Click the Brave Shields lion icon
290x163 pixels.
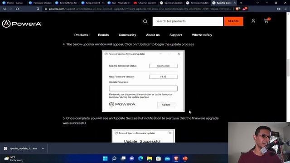coord(237,9)
